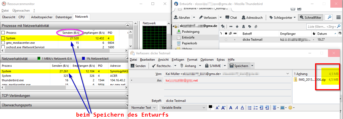Click the An recipient address field
This screenshot has height=119, width=343.
[x=227, y=80]
